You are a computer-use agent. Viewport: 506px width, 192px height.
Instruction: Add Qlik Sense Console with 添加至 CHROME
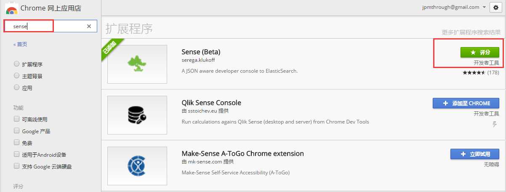tap(466, 103)
